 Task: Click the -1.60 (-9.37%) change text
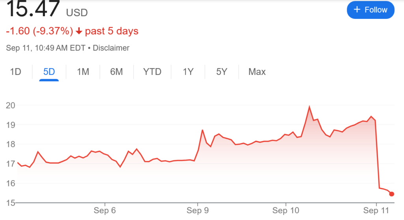tap(39, 31)
